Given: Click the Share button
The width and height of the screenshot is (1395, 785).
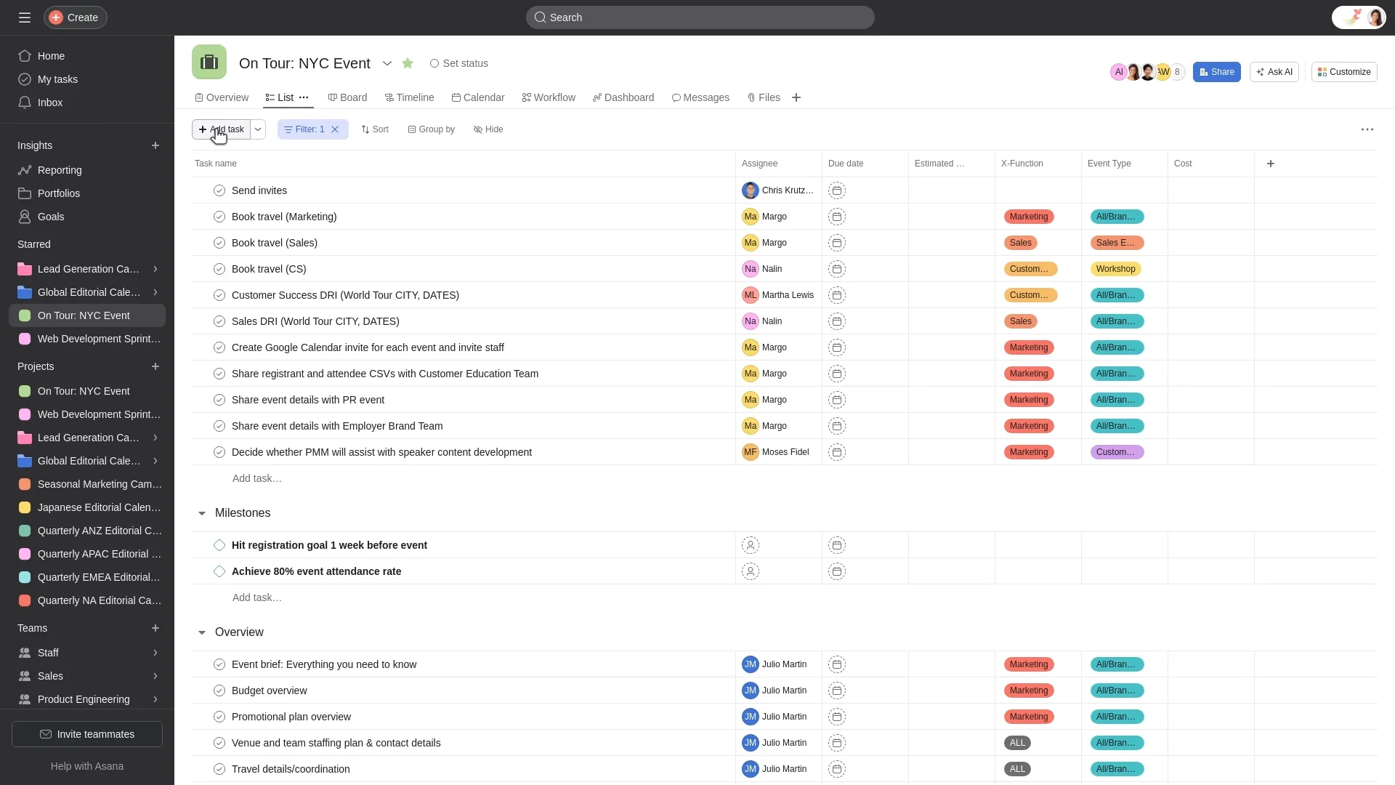Looking at the screenshot, I should [1216, 72].
